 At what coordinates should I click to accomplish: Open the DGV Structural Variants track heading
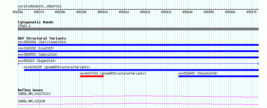[42, 38]
